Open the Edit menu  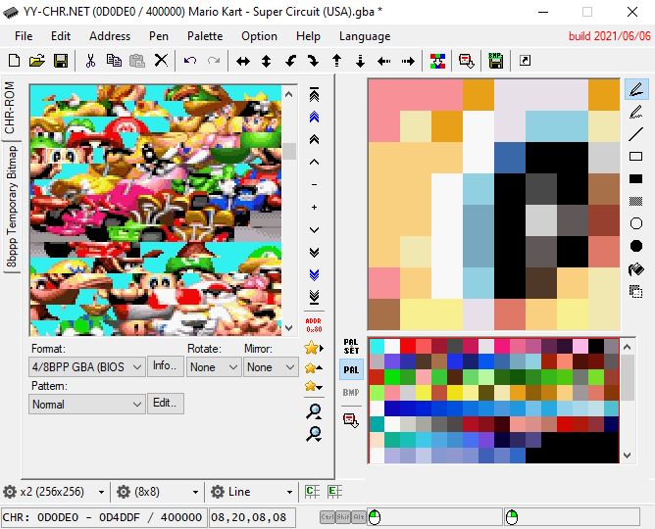point(61,36)
